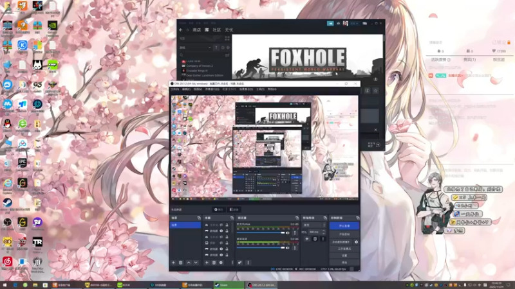This screenshot has height=289, width=515.
Task: Open Steam library advanced filter icon
Action: click(x=227, y=55)
